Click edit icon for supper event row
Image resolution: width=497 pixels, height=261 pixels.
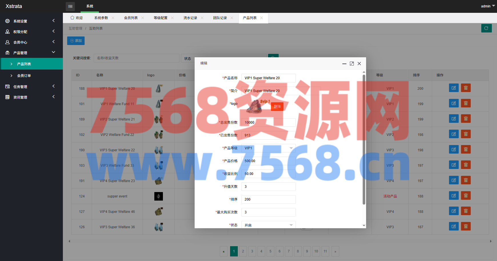[x=454, y=196]
